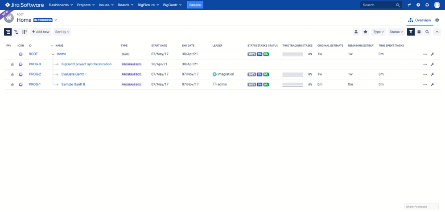Click the feedback megaphone icon
The width and height of the screenshot is (445, 212).
409,5
